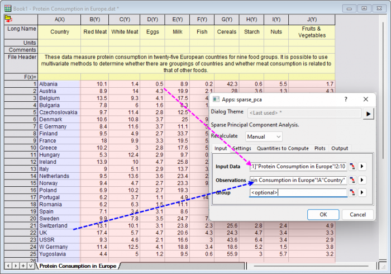Switch to the Settings tab
Image resolution: width=391 pixels, height=274 pixels.
241,148
